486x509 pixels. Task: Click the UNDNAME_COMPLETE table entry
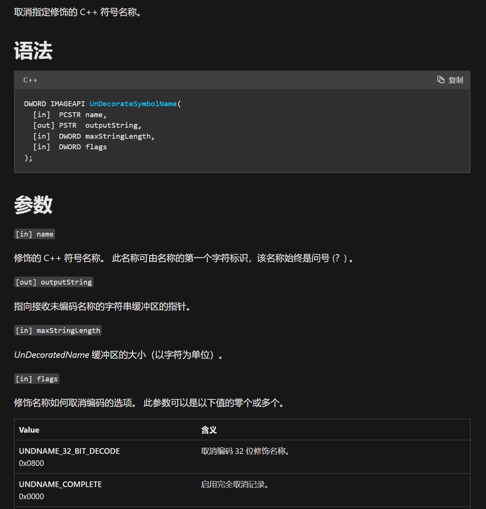tap(60, 484)
